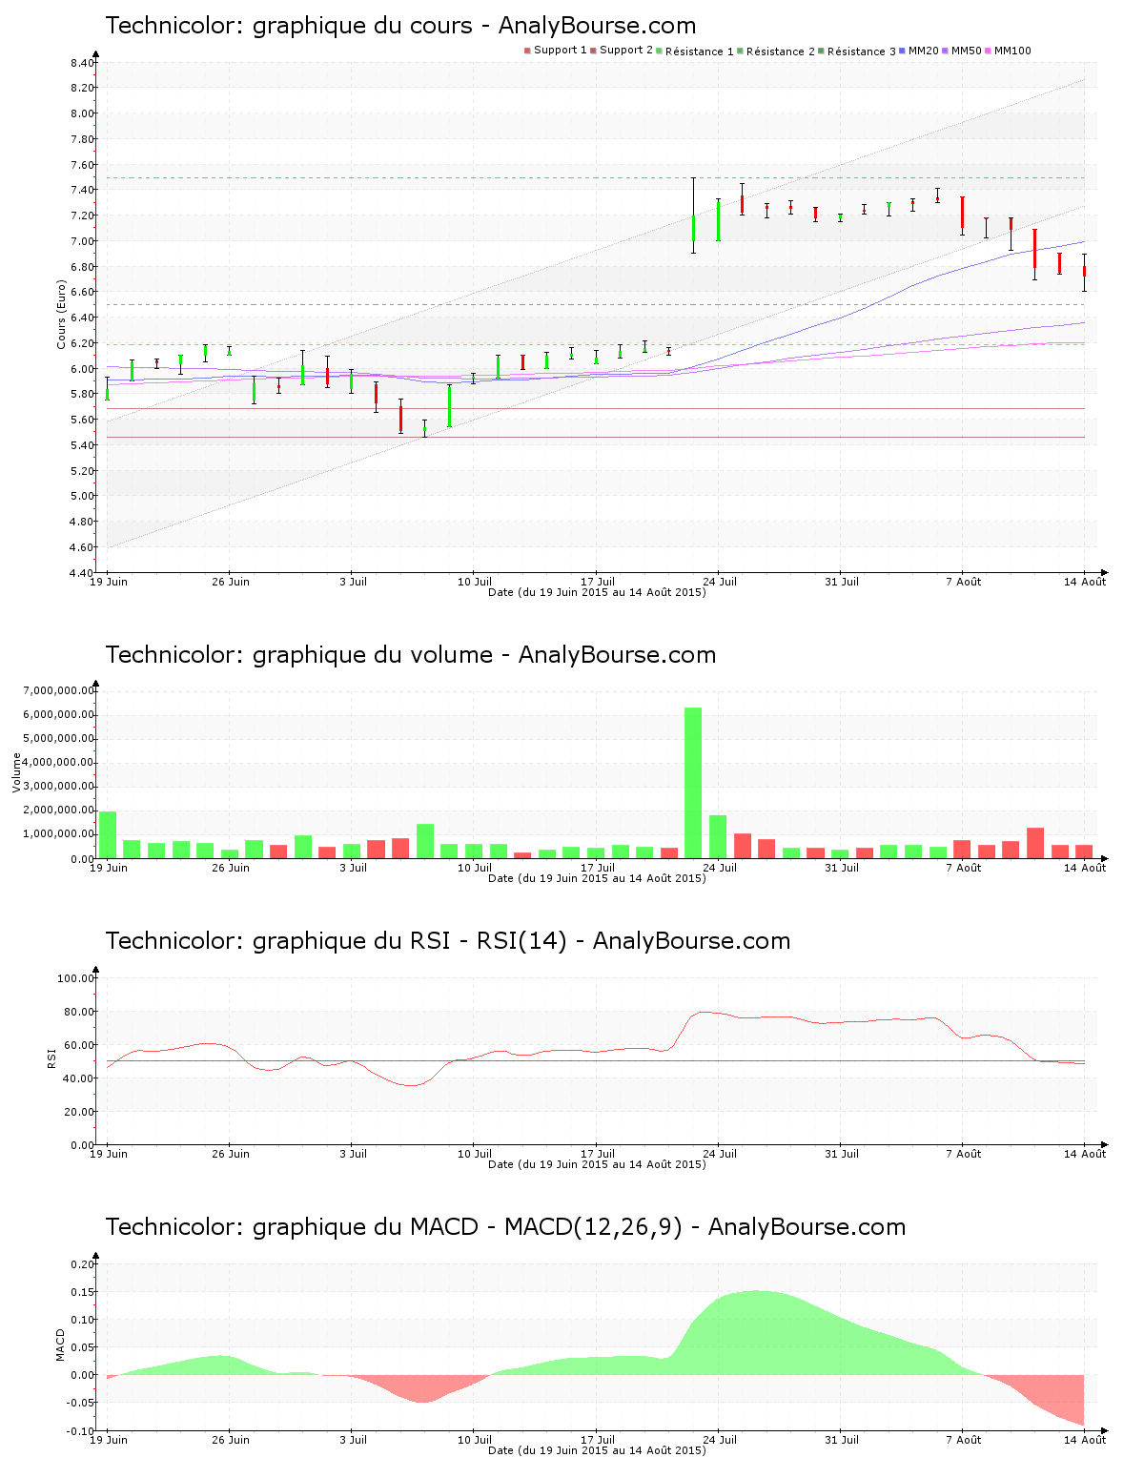1144x1478 pixels.
Task: Click the cours chart title text
Action: coord(400,26)
